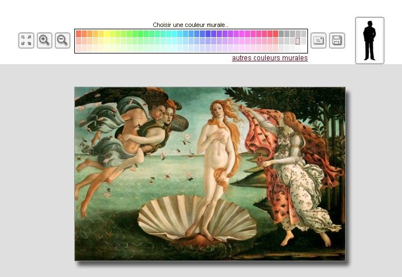Choose the bright yellow top-row swatch
402x277 pixels.
[107, 34]
